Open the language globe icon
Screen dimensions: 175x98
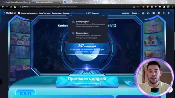click(x=159, y=13)
